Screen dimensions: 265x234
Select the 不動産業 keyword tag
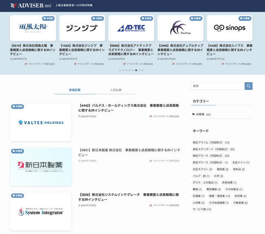240,203
